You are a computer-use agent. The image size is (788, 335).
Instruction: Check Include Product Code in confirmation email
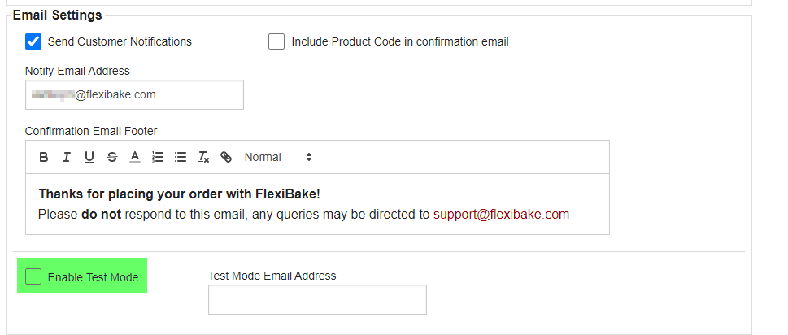click(276, 41)
